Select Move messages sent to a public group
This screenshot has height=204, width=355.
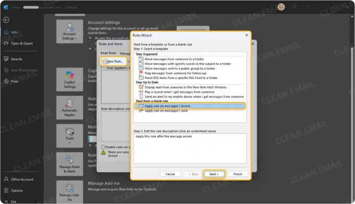(180, 69)
